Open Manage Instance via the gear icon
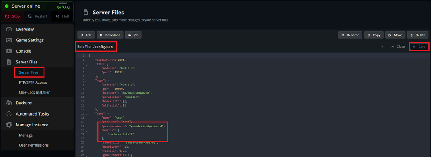 9,125
